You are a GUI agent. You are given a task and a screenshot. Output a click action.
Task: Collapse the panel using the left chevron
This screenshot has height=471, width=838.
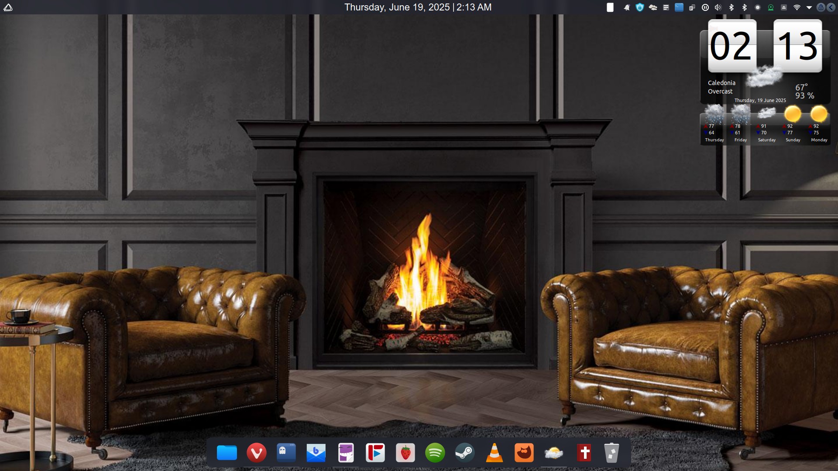[831, 7]
